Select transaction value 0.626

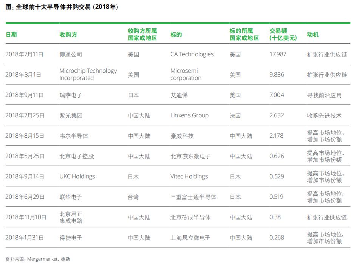tap(277, 157)
